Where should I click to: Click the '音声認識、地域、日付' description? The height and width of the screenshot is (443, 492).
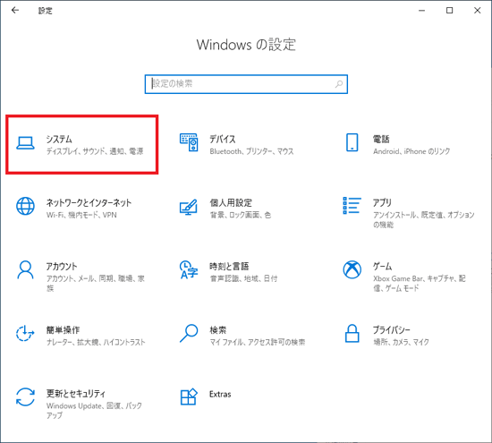pyautogui.click(x=243, y=278)
